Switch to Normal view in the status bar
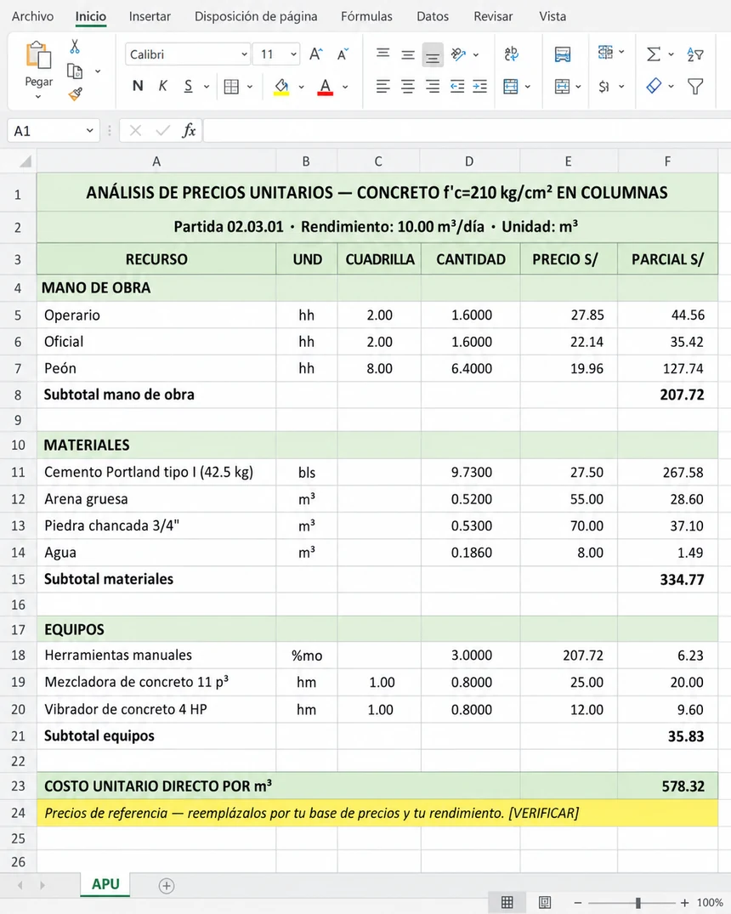The height and width of the screenshot is (914, 731). point(507,902)
